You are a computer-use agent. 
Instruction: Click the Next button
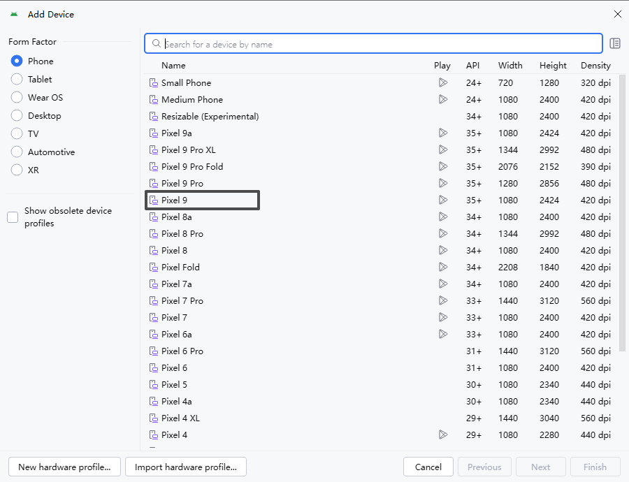541,467
